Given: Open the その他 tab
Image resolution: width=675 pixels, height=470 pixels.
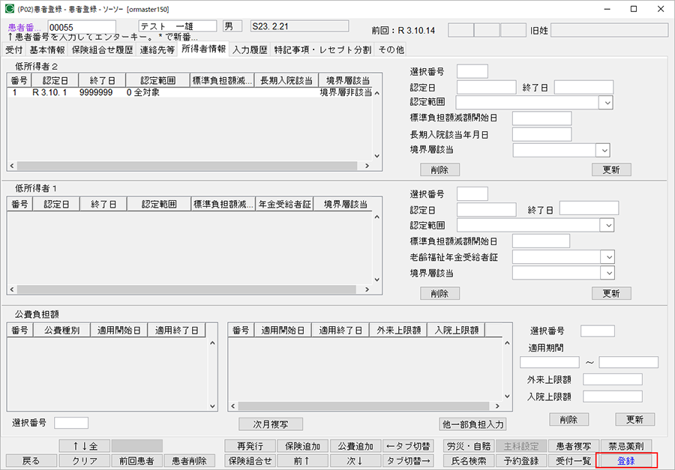Looking at the screenshot, I should click(x=391, y=49).
